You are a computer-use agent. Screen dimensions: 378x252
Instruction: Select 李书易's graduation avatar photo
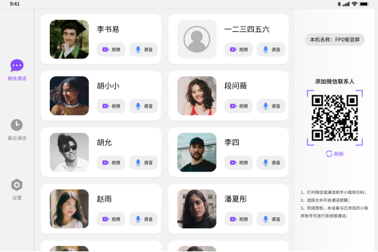point(69,40)
